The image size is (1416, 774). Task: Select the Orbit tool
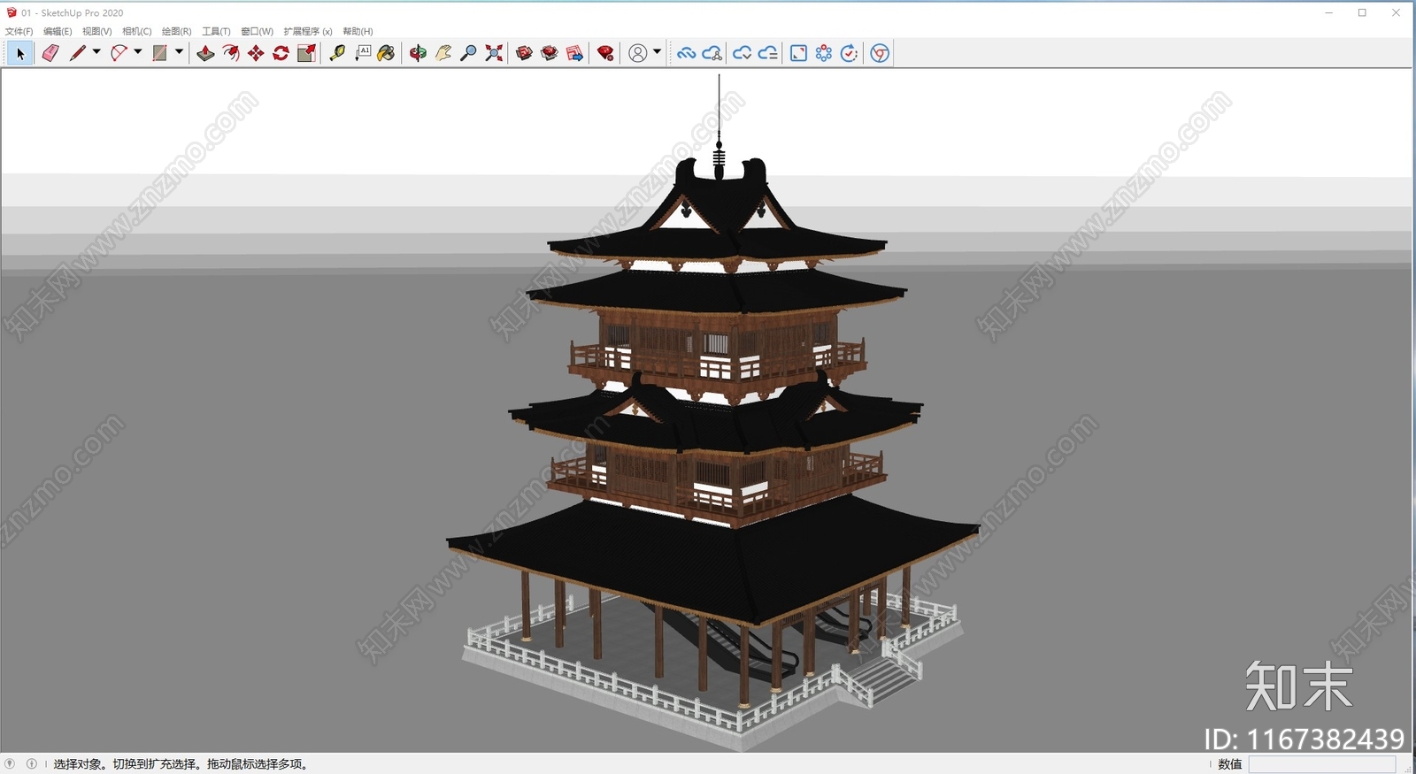coord(418,53)
